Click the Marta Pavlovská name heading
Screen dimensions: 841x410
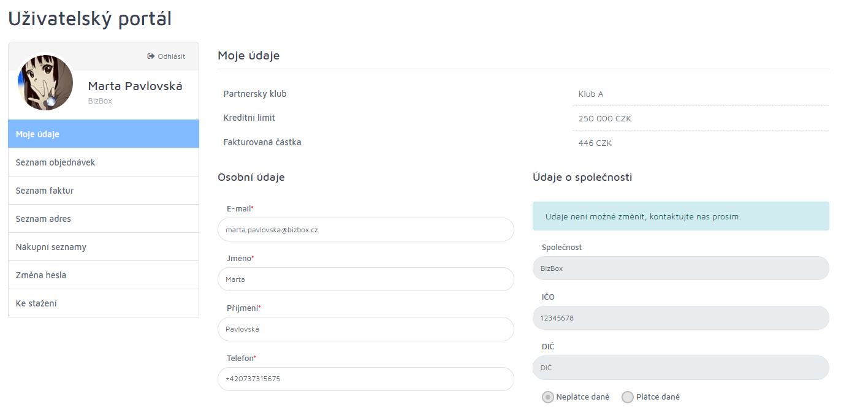coord(135,86)
